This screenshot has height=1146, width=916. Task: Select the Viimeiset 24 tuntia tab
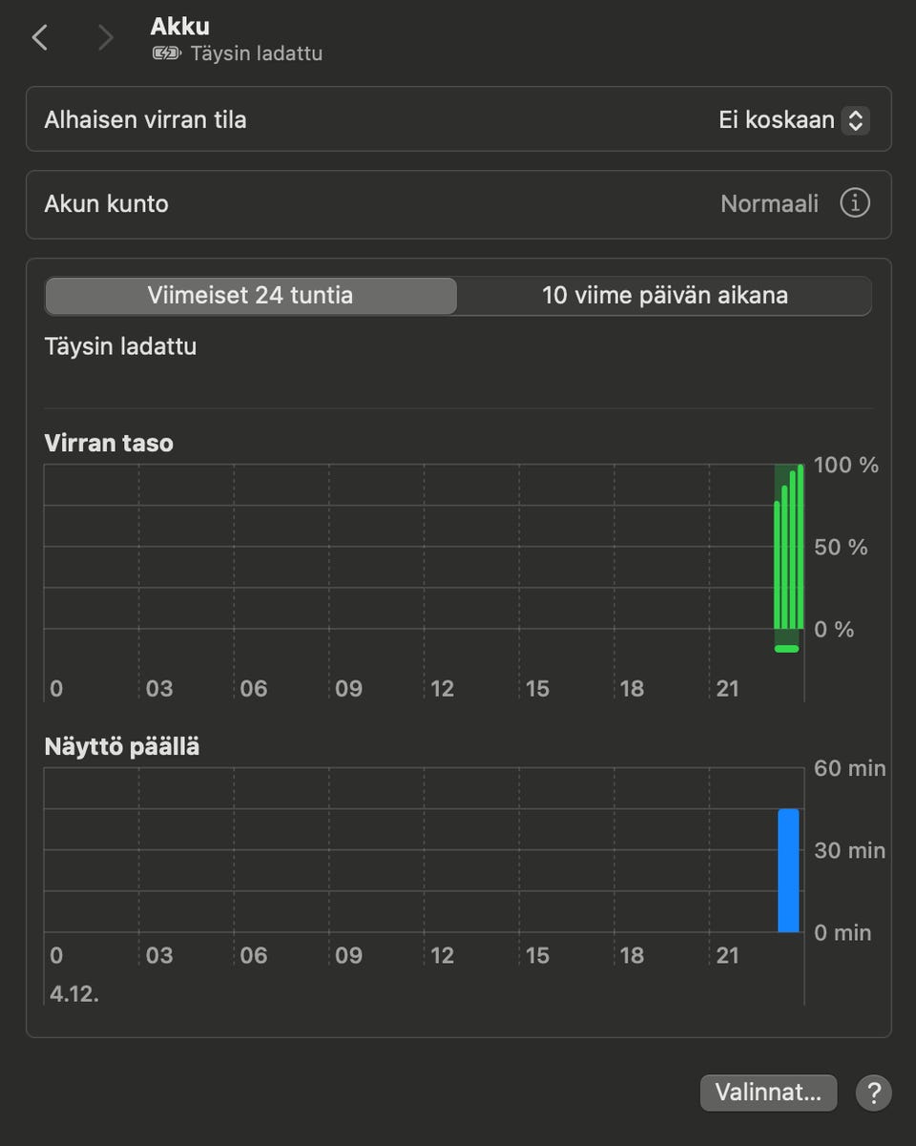(x=250, y=296)
